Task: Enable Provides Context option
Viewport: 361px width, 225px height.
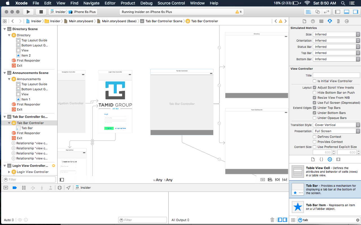Action: coord(314,142)
